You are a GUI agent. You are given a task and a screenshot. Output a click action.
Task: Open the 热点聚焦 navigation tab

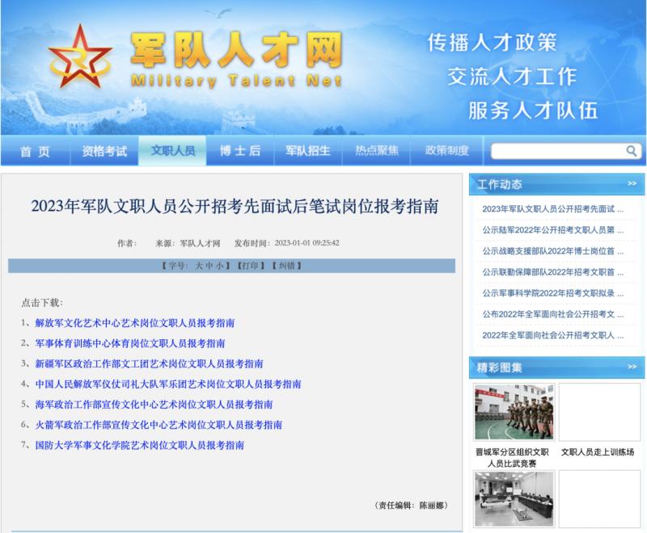pyautogui.click(x=377, y=151)
